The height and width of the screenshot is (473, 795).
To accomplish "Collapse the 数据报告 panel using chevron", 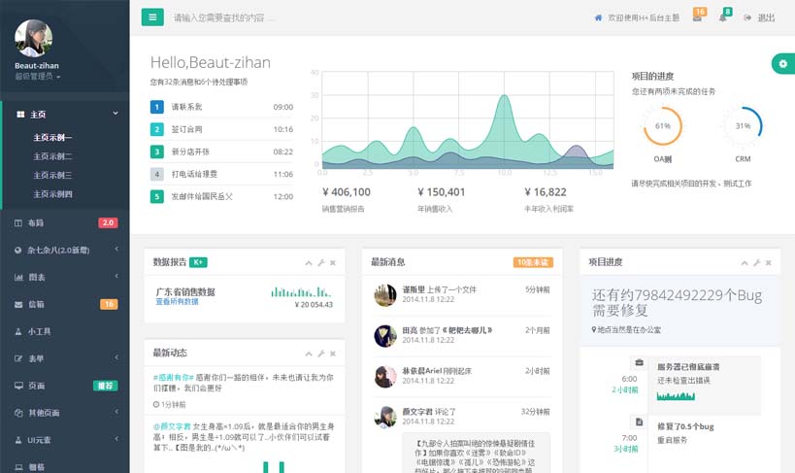I will pos(309,262).
